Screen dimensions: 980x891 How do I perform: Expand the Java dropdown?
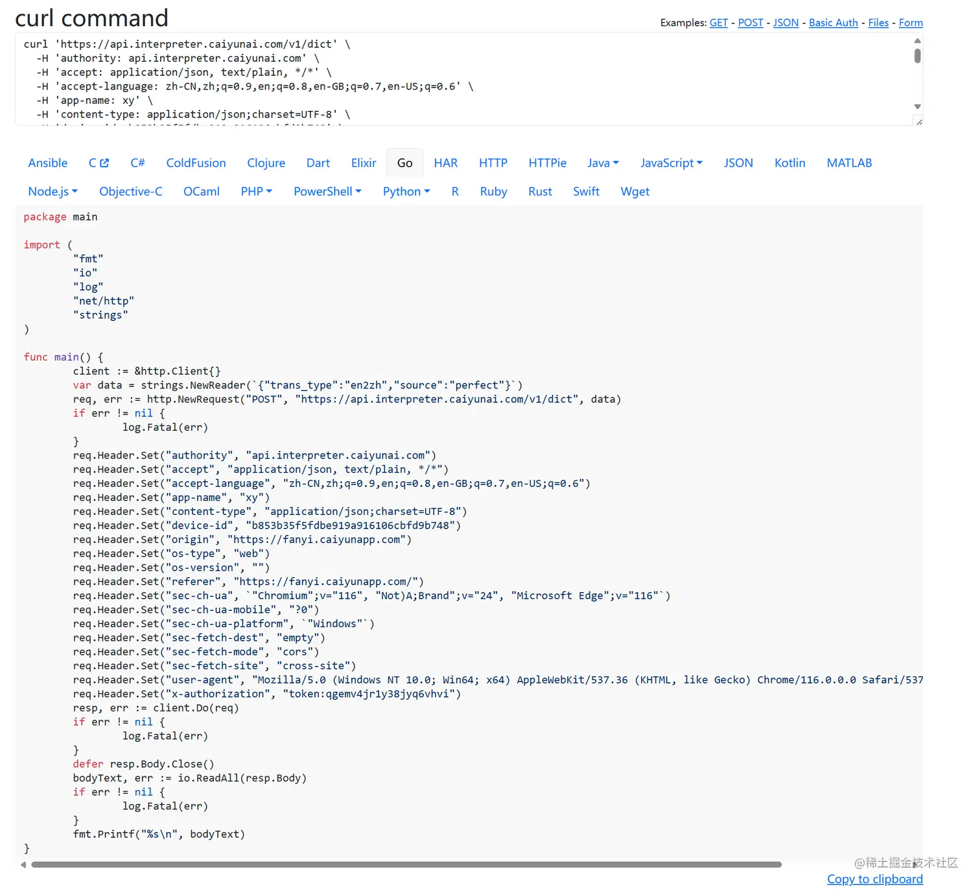point(603,163)
